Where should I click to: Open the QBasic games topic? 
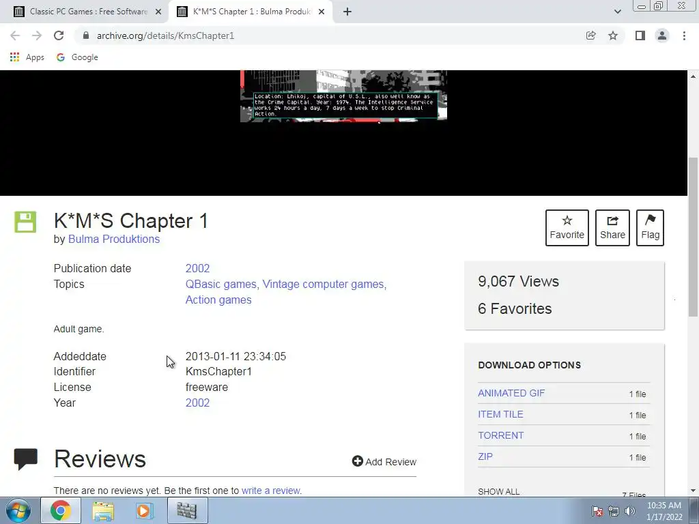pyautogui.click(x=220, y=284)
